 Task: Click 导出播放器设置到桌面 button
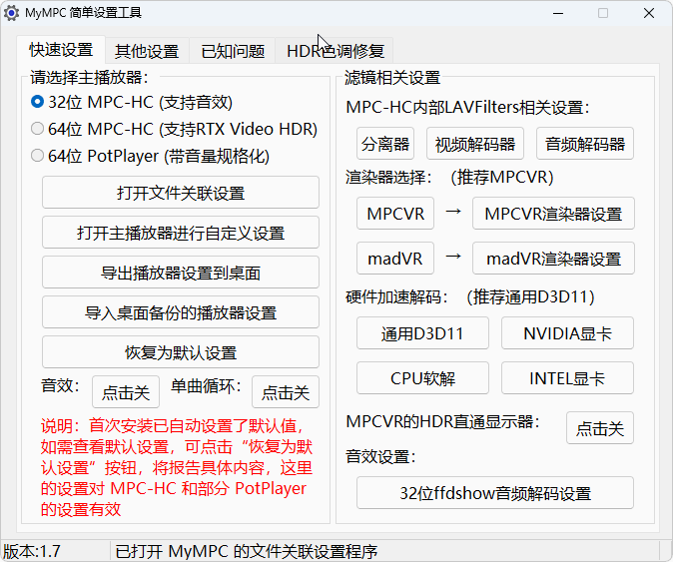[x=181, y=273]
